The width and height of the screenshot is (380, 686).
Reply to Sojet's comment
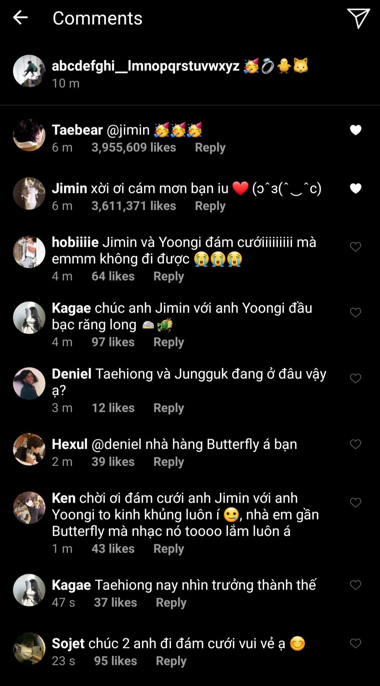(x=171, y=661)
